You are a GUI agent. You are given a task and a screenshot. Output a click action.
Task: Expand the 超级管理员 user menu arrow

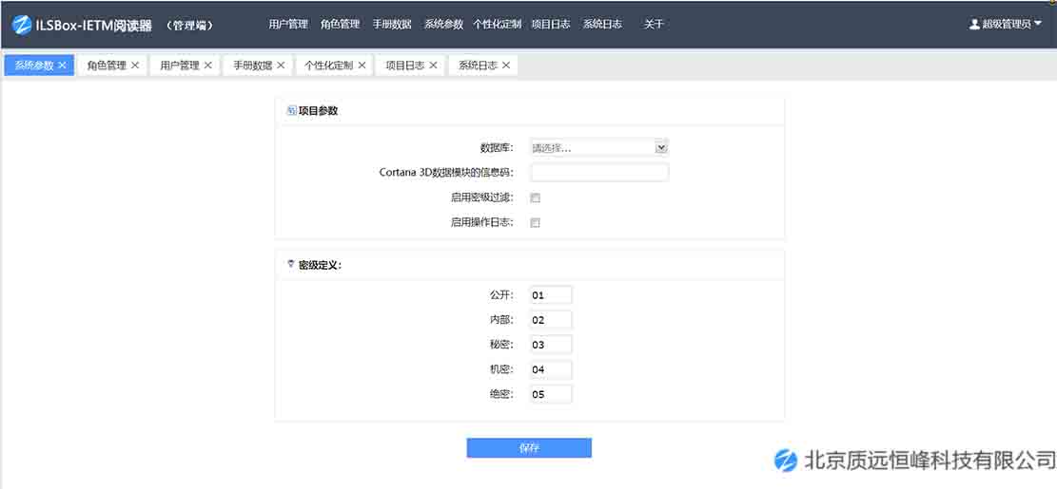(x=1037, y=24)
